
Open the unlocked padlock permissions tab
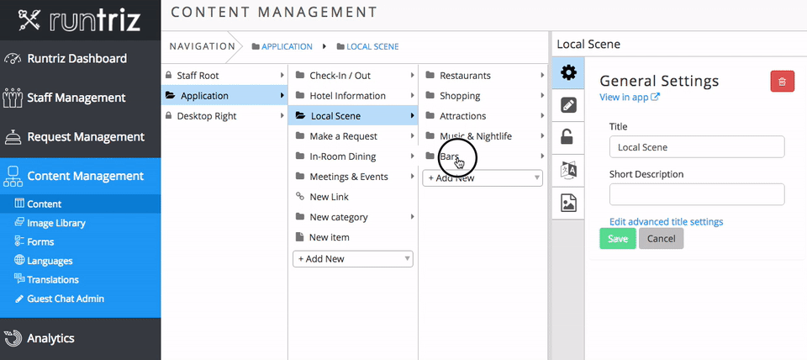(568, 137)
